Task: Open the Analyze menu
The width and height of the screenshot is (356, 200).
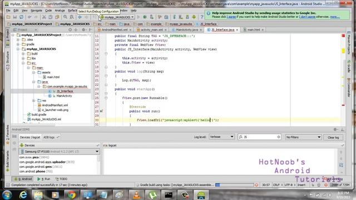Action: coord(60,11)
